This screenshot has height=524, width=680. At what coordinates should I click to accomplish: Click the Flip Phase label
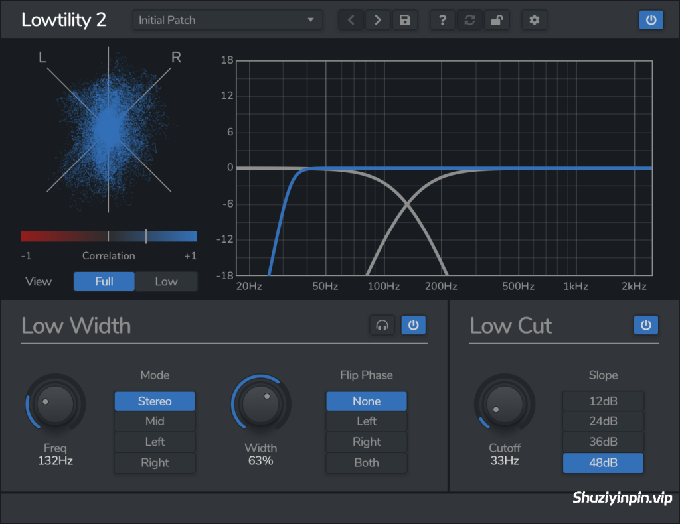367,375
